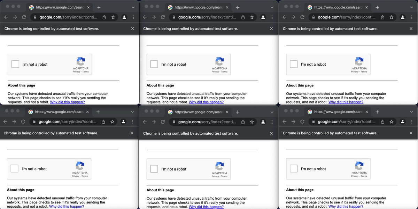The height and width of the screenshot is (209, 418).
Task: Open a new tab with plus in the bottom-middle window
Action: [238, 112]
